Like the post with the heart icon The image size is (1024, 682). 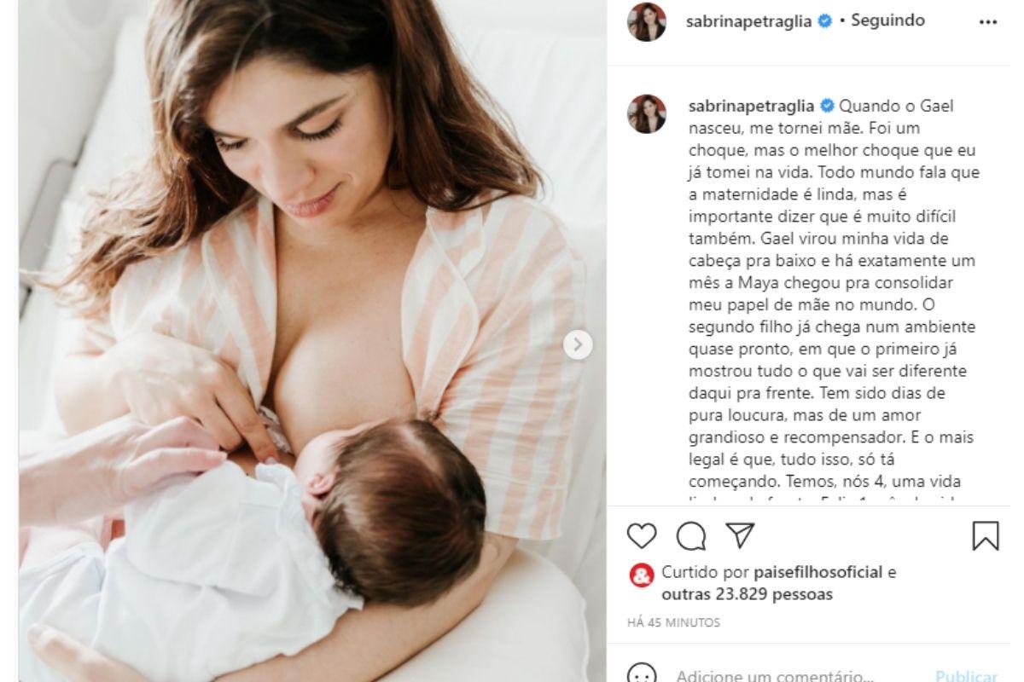[x=642, y=535]
